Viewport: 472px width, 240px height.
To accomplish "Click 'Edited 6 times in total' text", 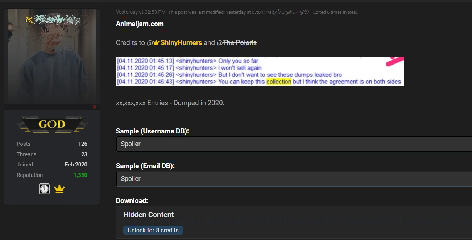I will coord(335,12).
